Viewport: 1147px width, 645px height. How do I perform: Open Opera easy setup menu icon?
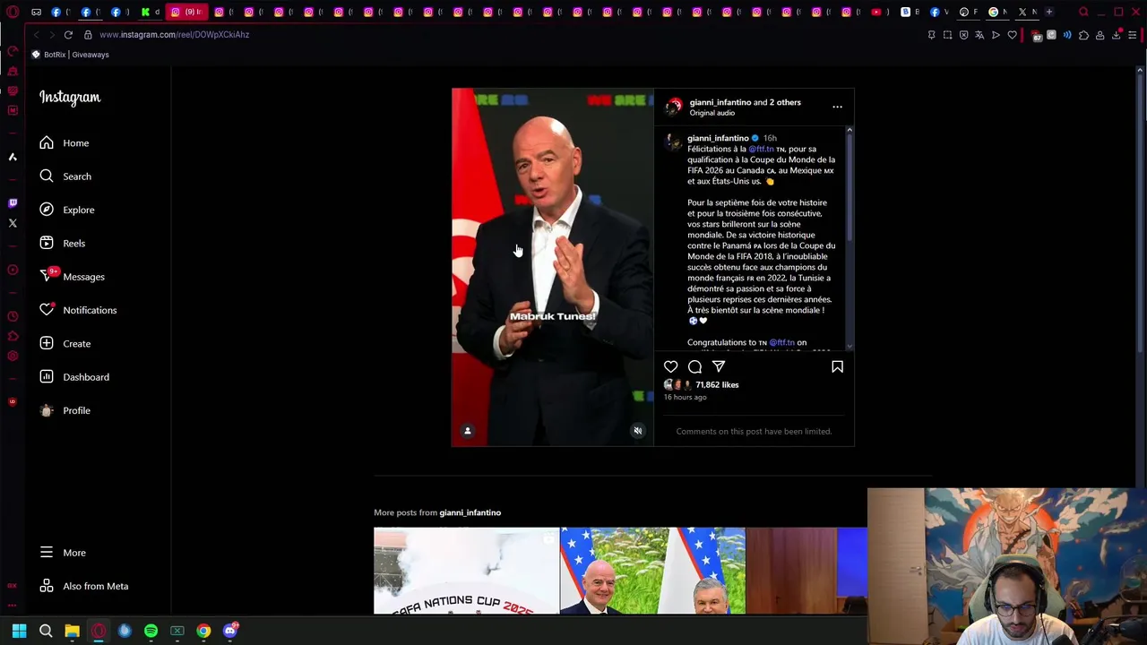pos(1133,35)
